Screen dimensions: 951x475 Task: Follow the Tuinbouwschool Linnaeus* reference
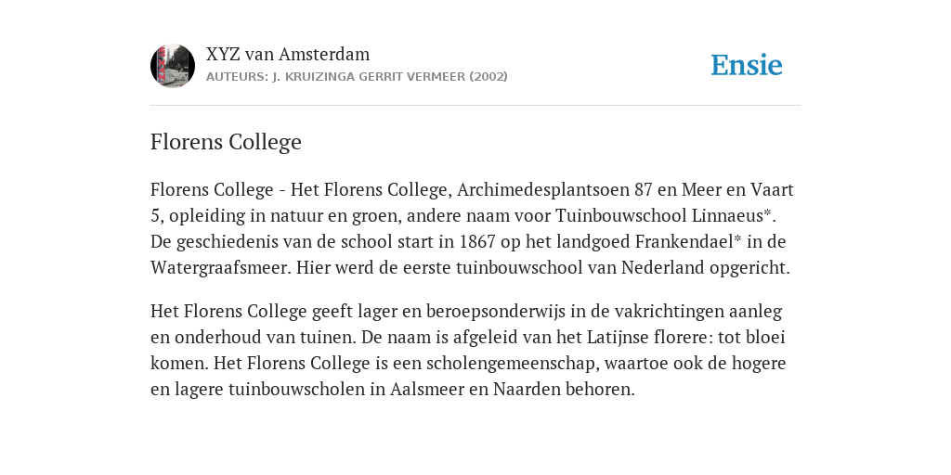(665, 215)
